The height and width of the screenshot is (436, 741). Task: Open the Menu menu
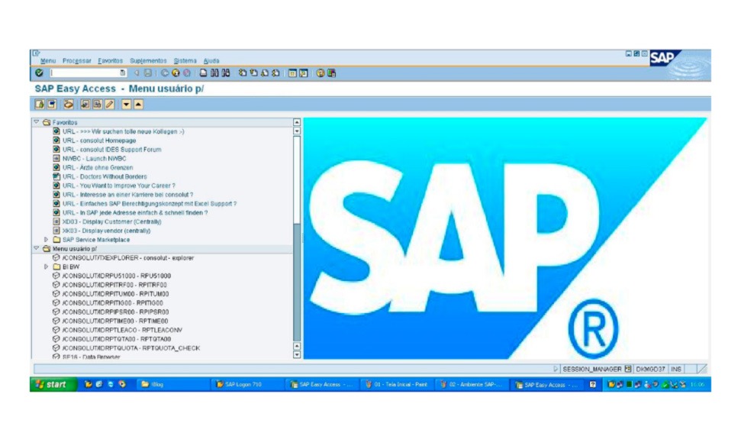pos(48,60)
